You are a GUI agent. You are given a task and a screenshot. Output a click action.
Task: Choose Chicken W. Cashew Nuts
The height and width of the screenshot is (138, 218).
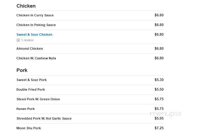pyautogui.click(x=36, y=58)
